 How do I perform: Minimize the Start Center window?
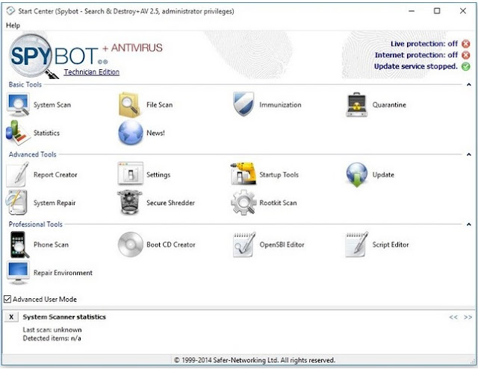coord(412,11)
